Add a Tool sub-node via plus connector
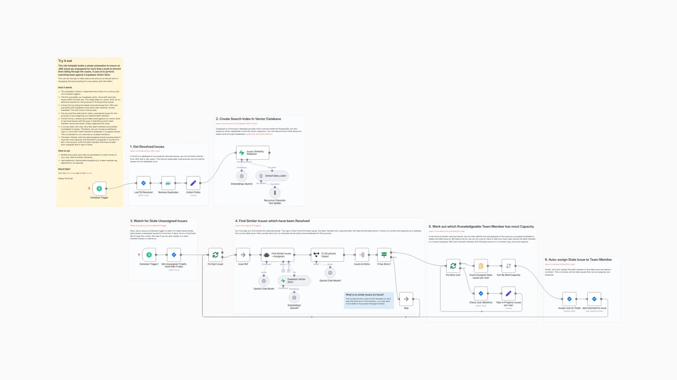677x380 pixels. [x=289, y=271]
